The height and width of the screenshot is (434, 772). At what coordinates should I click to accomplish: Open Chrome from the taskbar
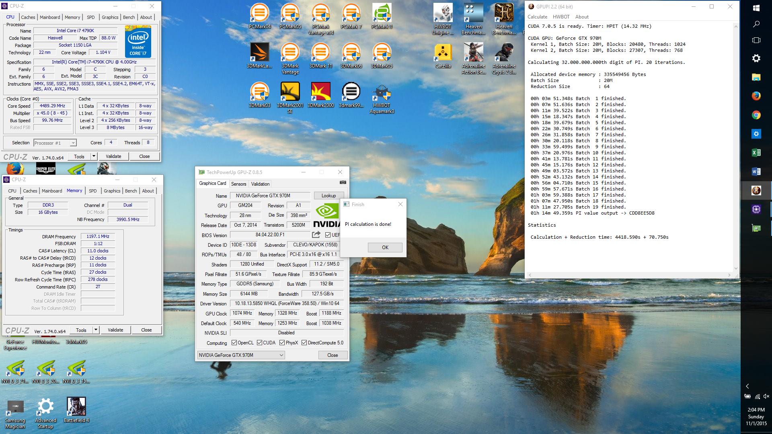coord(756,115)
